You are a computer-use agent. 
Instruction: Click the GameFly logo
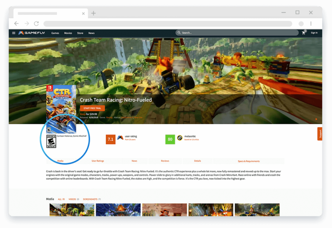coord(32,33)
